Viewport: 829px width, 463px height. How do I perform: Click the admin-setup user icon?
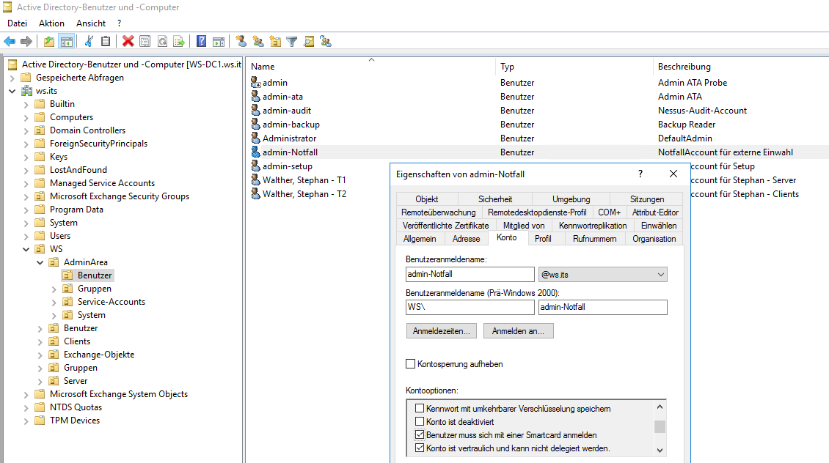click(x=256, y=166)
